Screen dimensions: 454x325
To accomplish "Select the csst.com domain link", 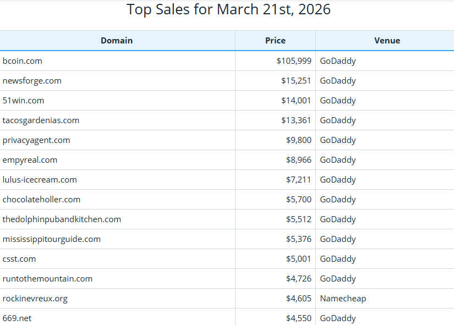I will tap(20, 258).
